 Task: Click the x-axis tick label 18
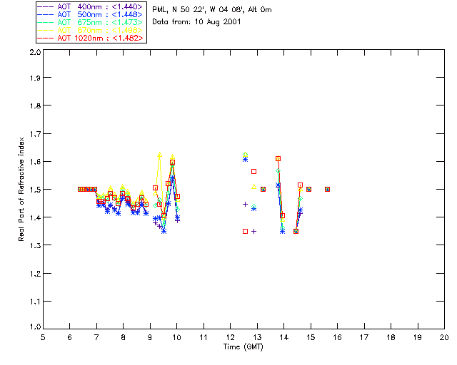coord(391,337)
